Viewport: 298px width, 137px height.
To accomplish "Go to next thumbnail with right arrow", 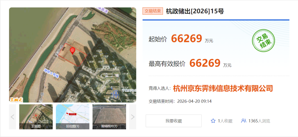I will point(133,117).
